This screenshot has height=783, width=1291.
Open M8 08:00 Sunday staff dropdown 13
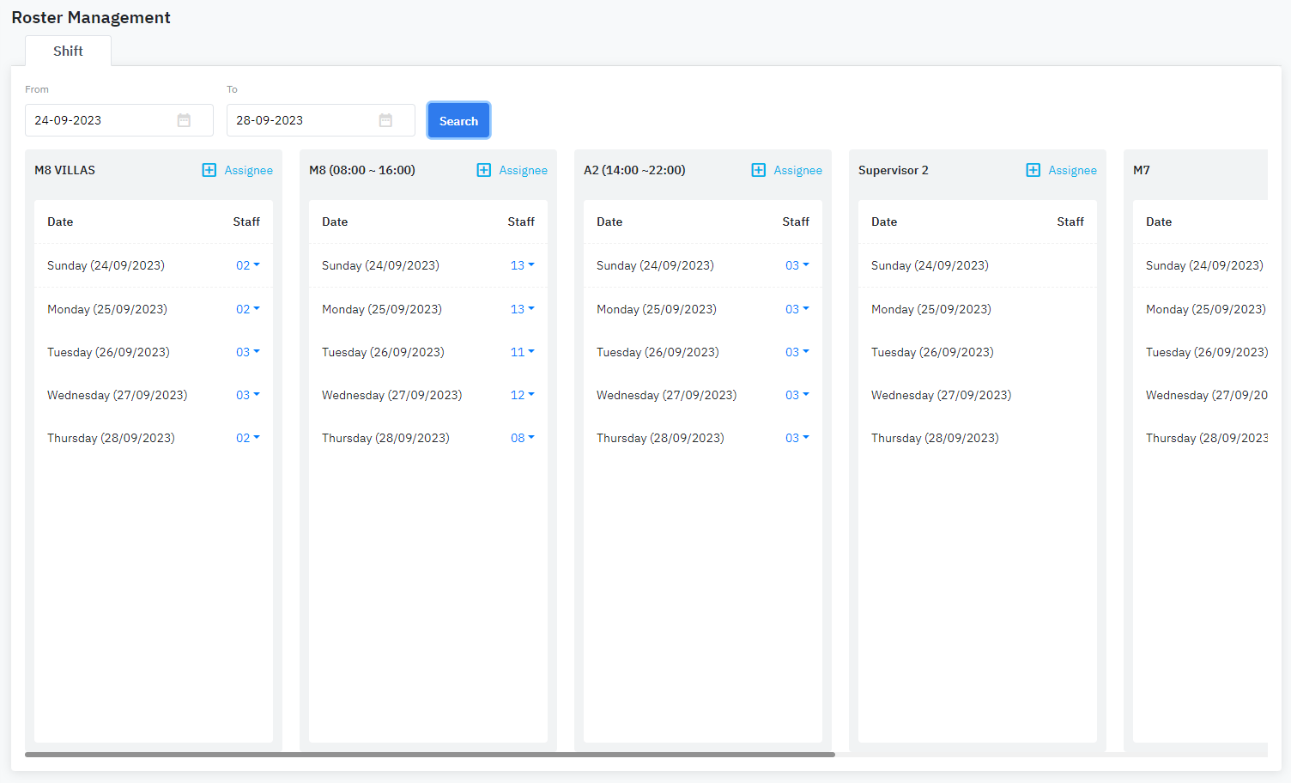522,265
